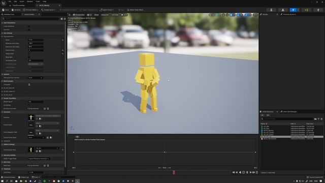Open the viewport options hamburger menu

[x=70, y=15]
